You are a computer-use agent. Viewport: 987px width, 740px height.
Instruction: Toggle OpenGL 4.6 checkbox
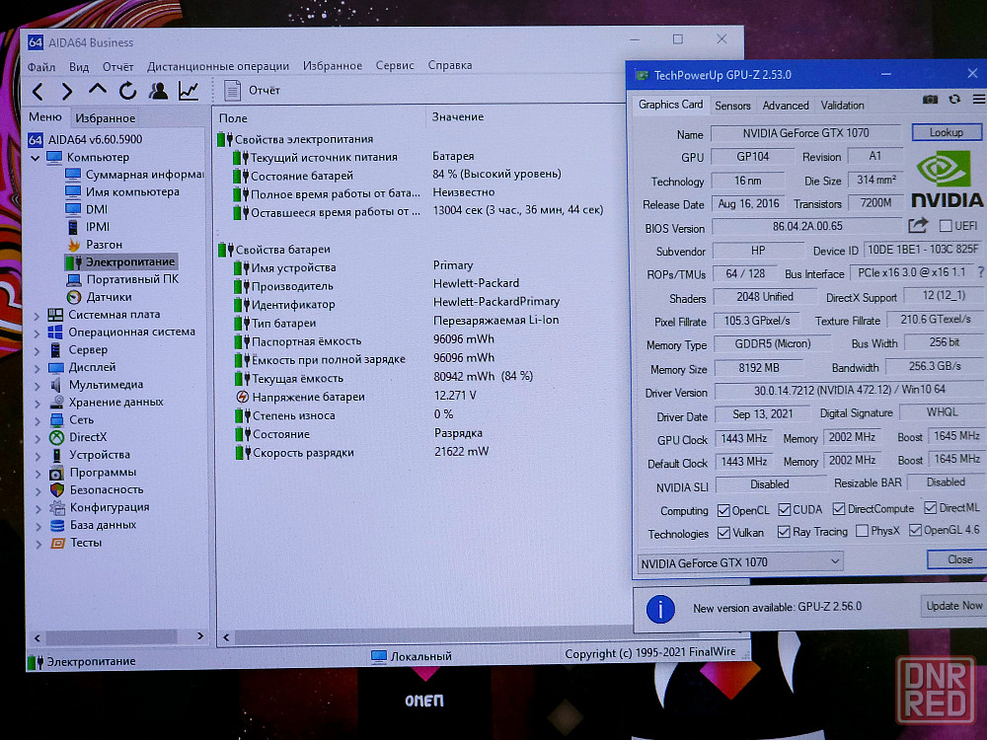coord(915,530)
